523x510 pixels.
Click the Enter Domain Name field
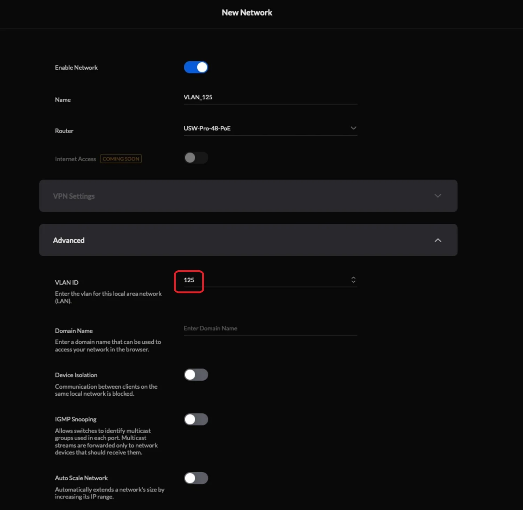pos(270,328)
